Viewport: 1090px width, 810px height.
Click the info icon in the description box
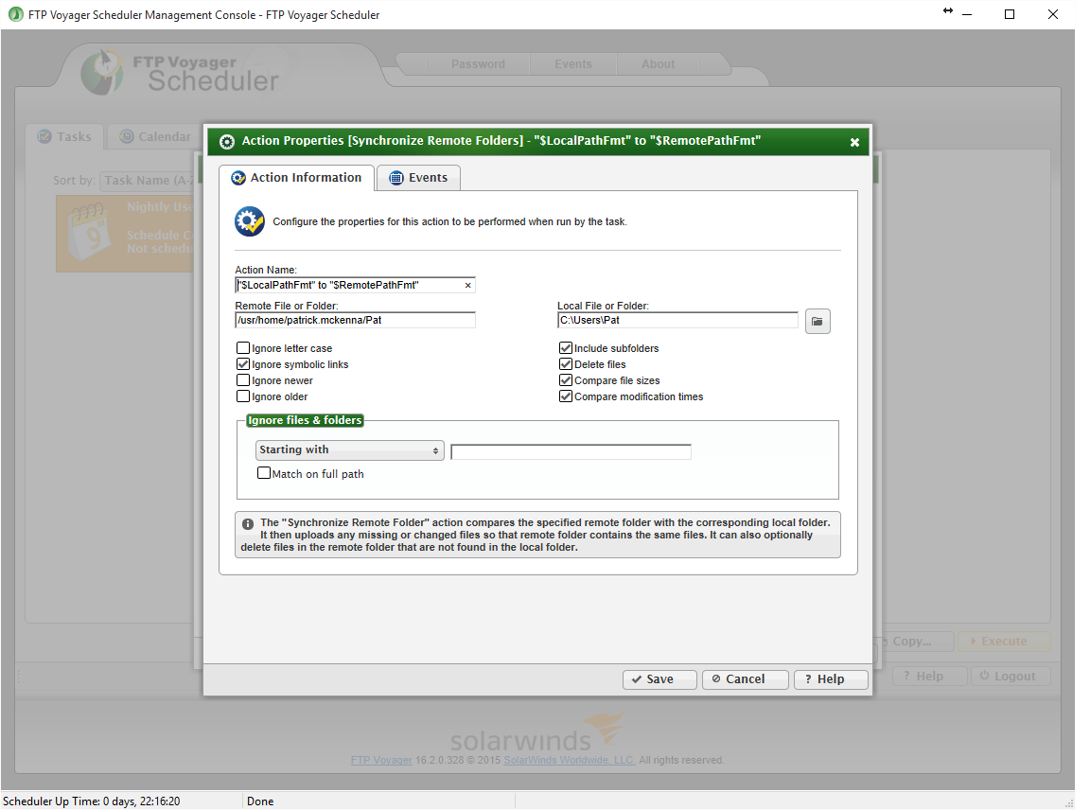pos(248,523)
